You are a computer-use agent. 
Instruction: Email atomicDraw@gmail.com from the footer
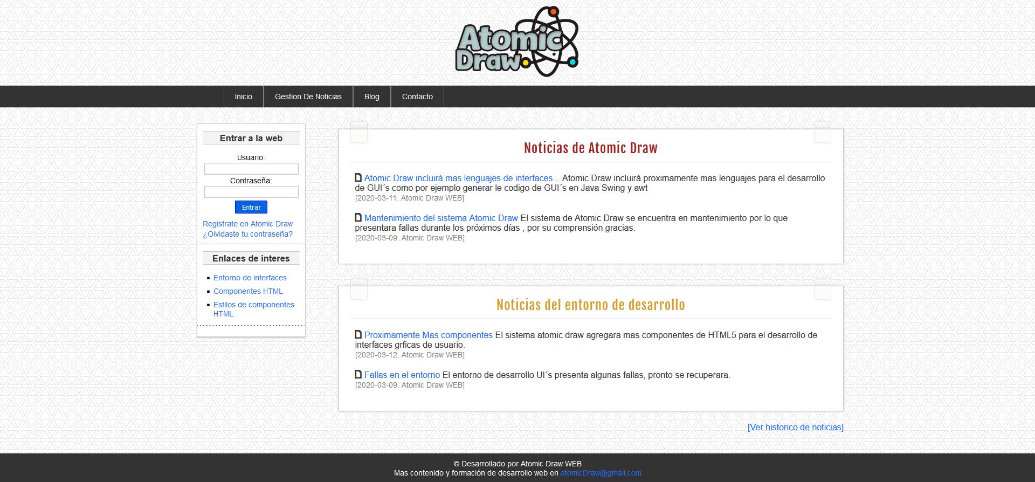601,473
